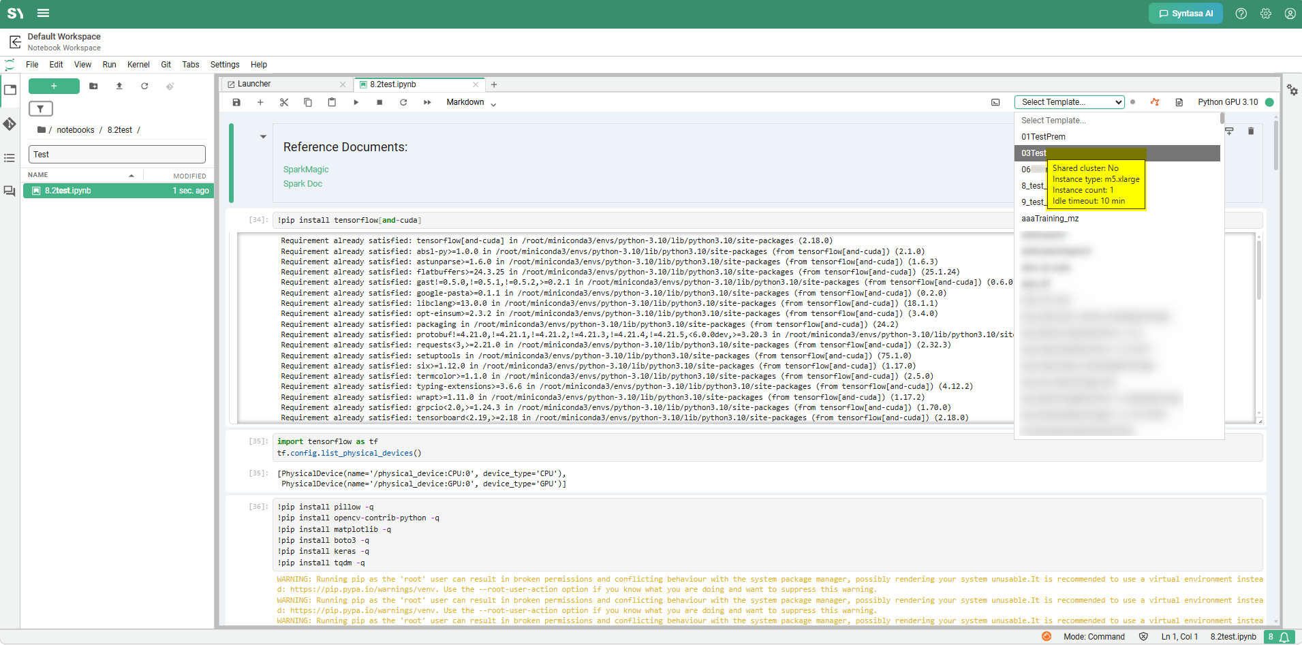Image resolution: width=1302 pixels, height=645 pixels.
Task: Click the Test filter input field
Action: point(117,155)
